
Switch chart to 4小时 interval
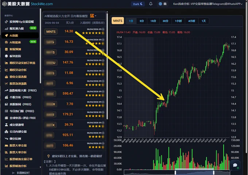191,21
